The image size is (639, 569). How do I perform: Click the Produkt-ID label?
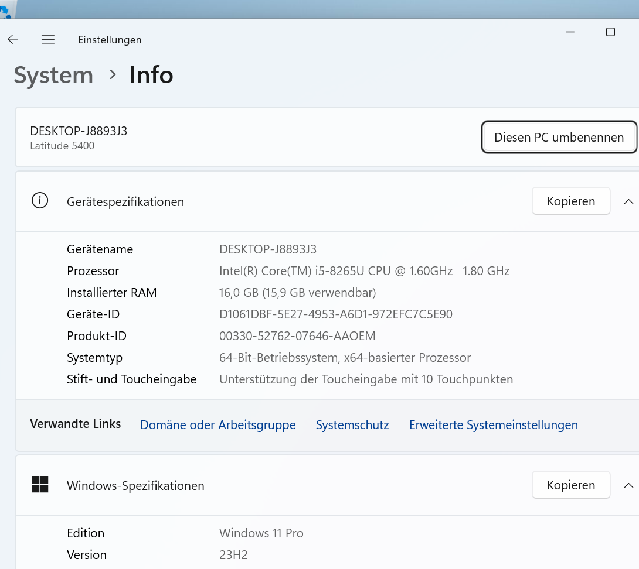(97, 336)
